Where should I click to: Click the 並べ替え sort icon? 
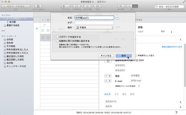click(x=122, y=6)
